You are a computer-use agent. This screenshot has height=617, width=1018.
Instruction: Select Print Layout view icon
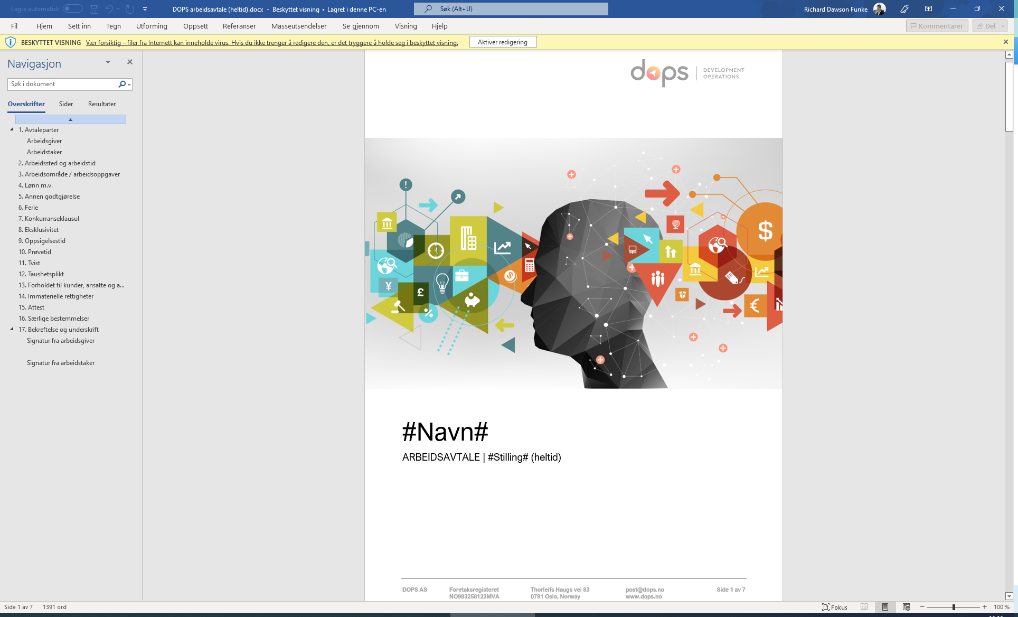coord(885,607)
